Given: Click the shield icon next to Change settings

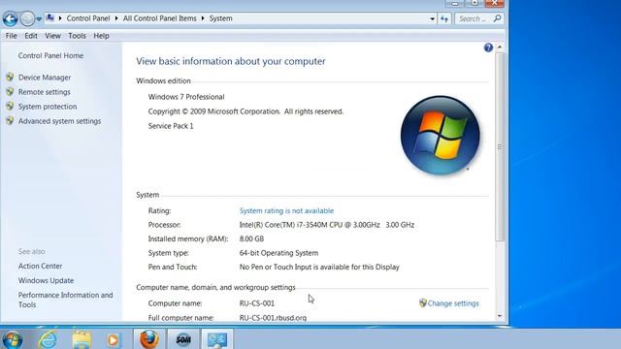Looking at the screenshot, I should (423, 302).
